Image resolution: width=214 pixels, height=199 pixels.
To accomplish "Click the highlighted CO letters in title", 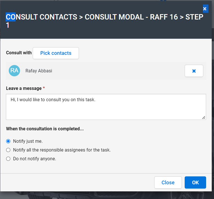I will pos(10,17).
